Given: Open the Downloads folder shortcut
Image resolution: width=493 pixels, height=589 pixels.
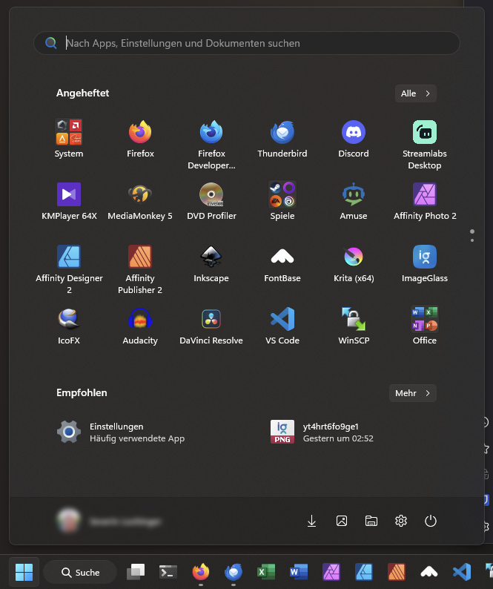Looking at the screenshot, I should (x=311, y=521).
